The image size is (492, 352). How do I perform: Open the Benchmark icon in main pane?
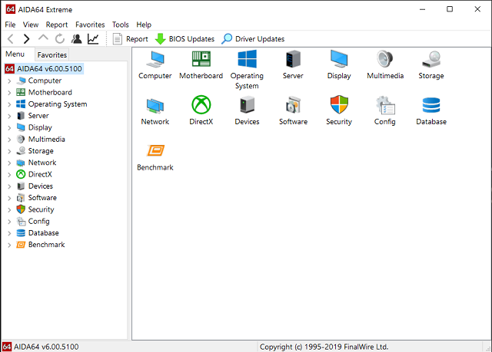click(x=155, y=150)
